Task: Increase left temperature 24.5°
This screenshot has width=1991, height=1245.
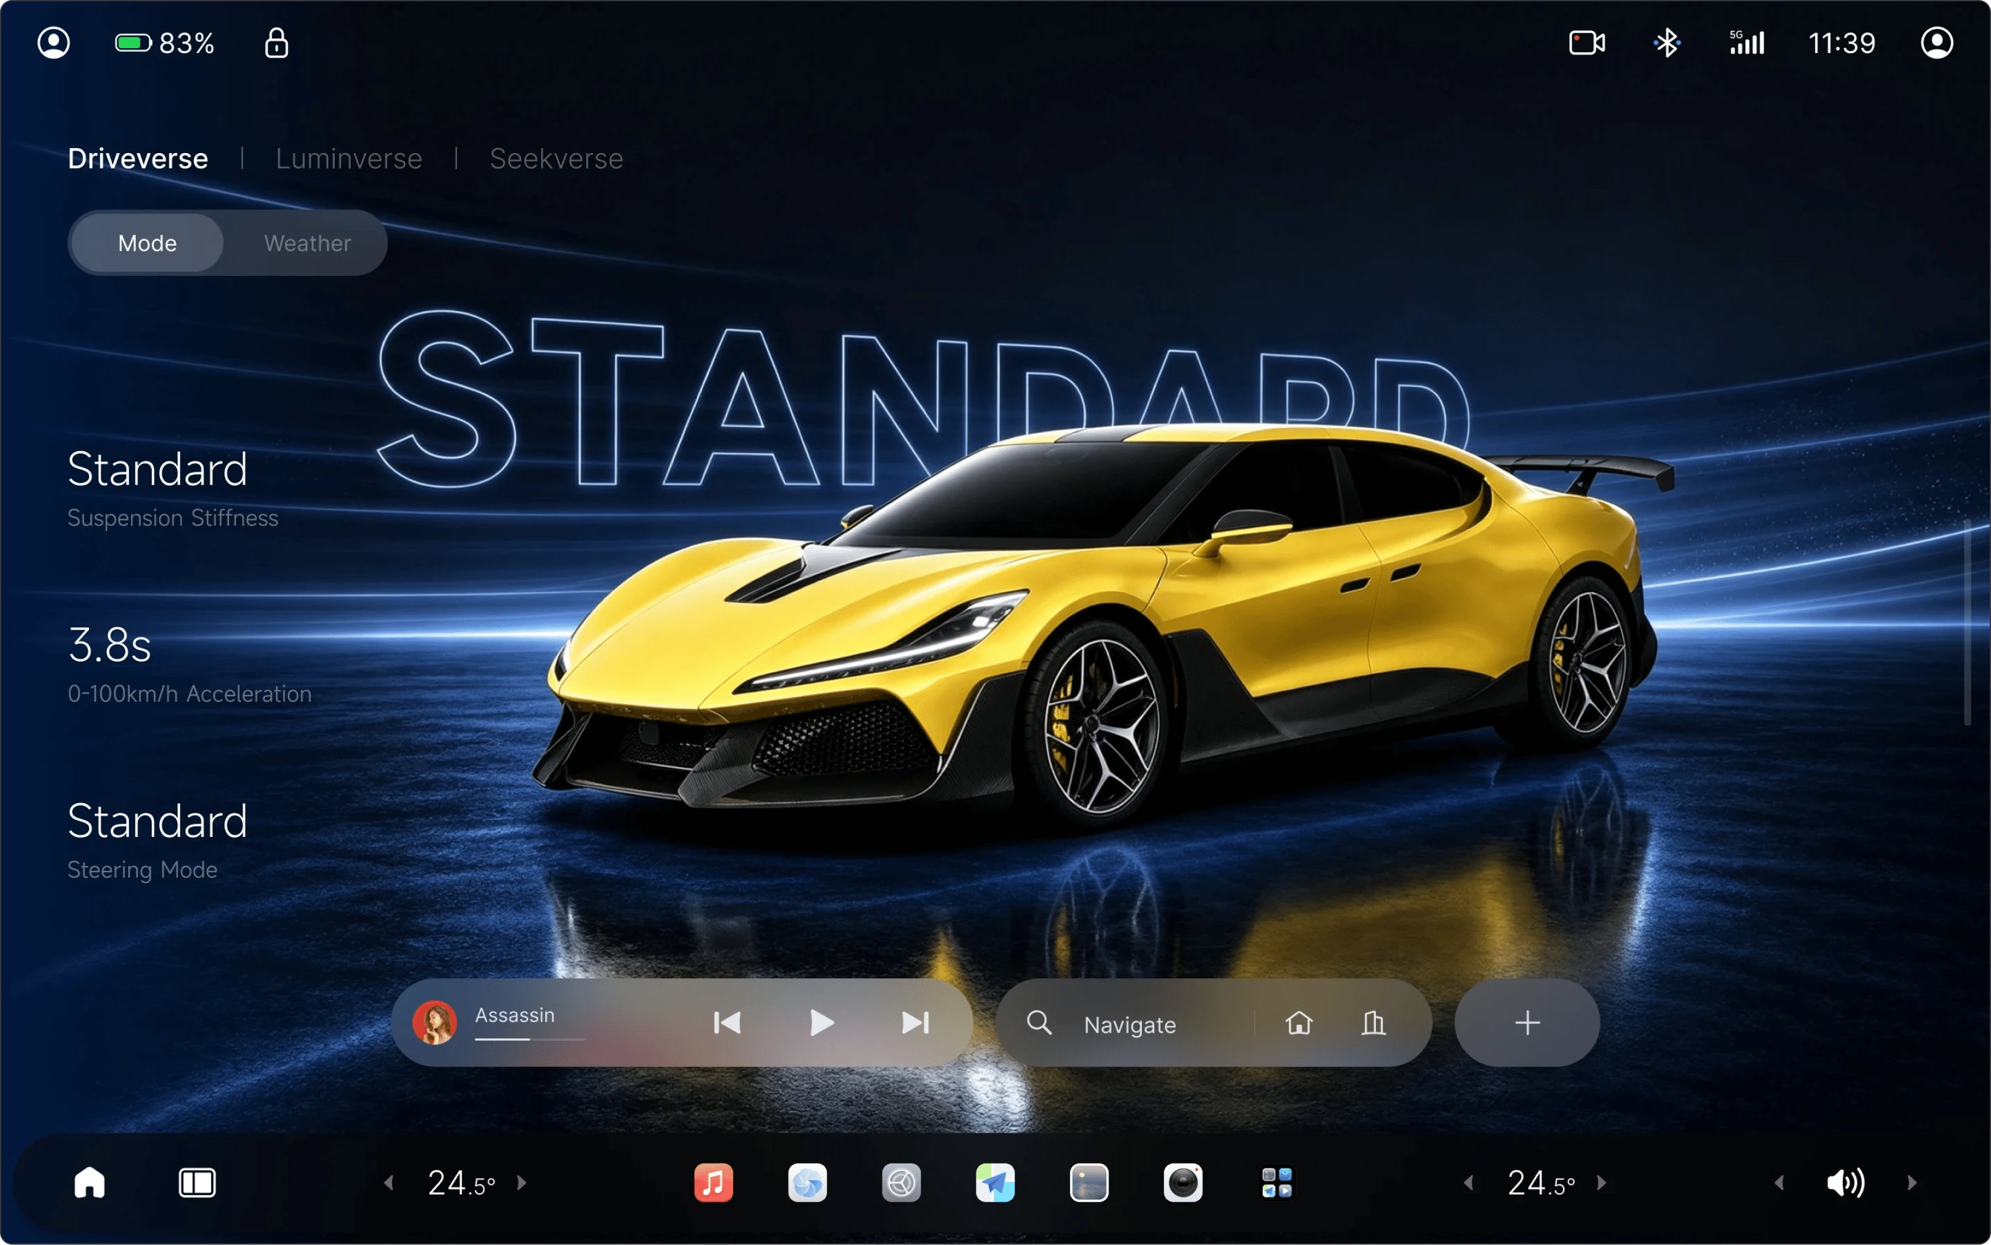Action: tap(521, 1183)
